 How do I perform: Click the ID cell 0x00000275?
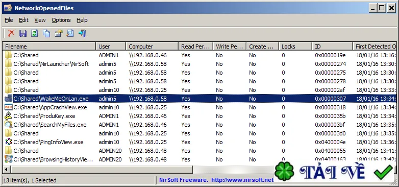[x=330, y=73]
